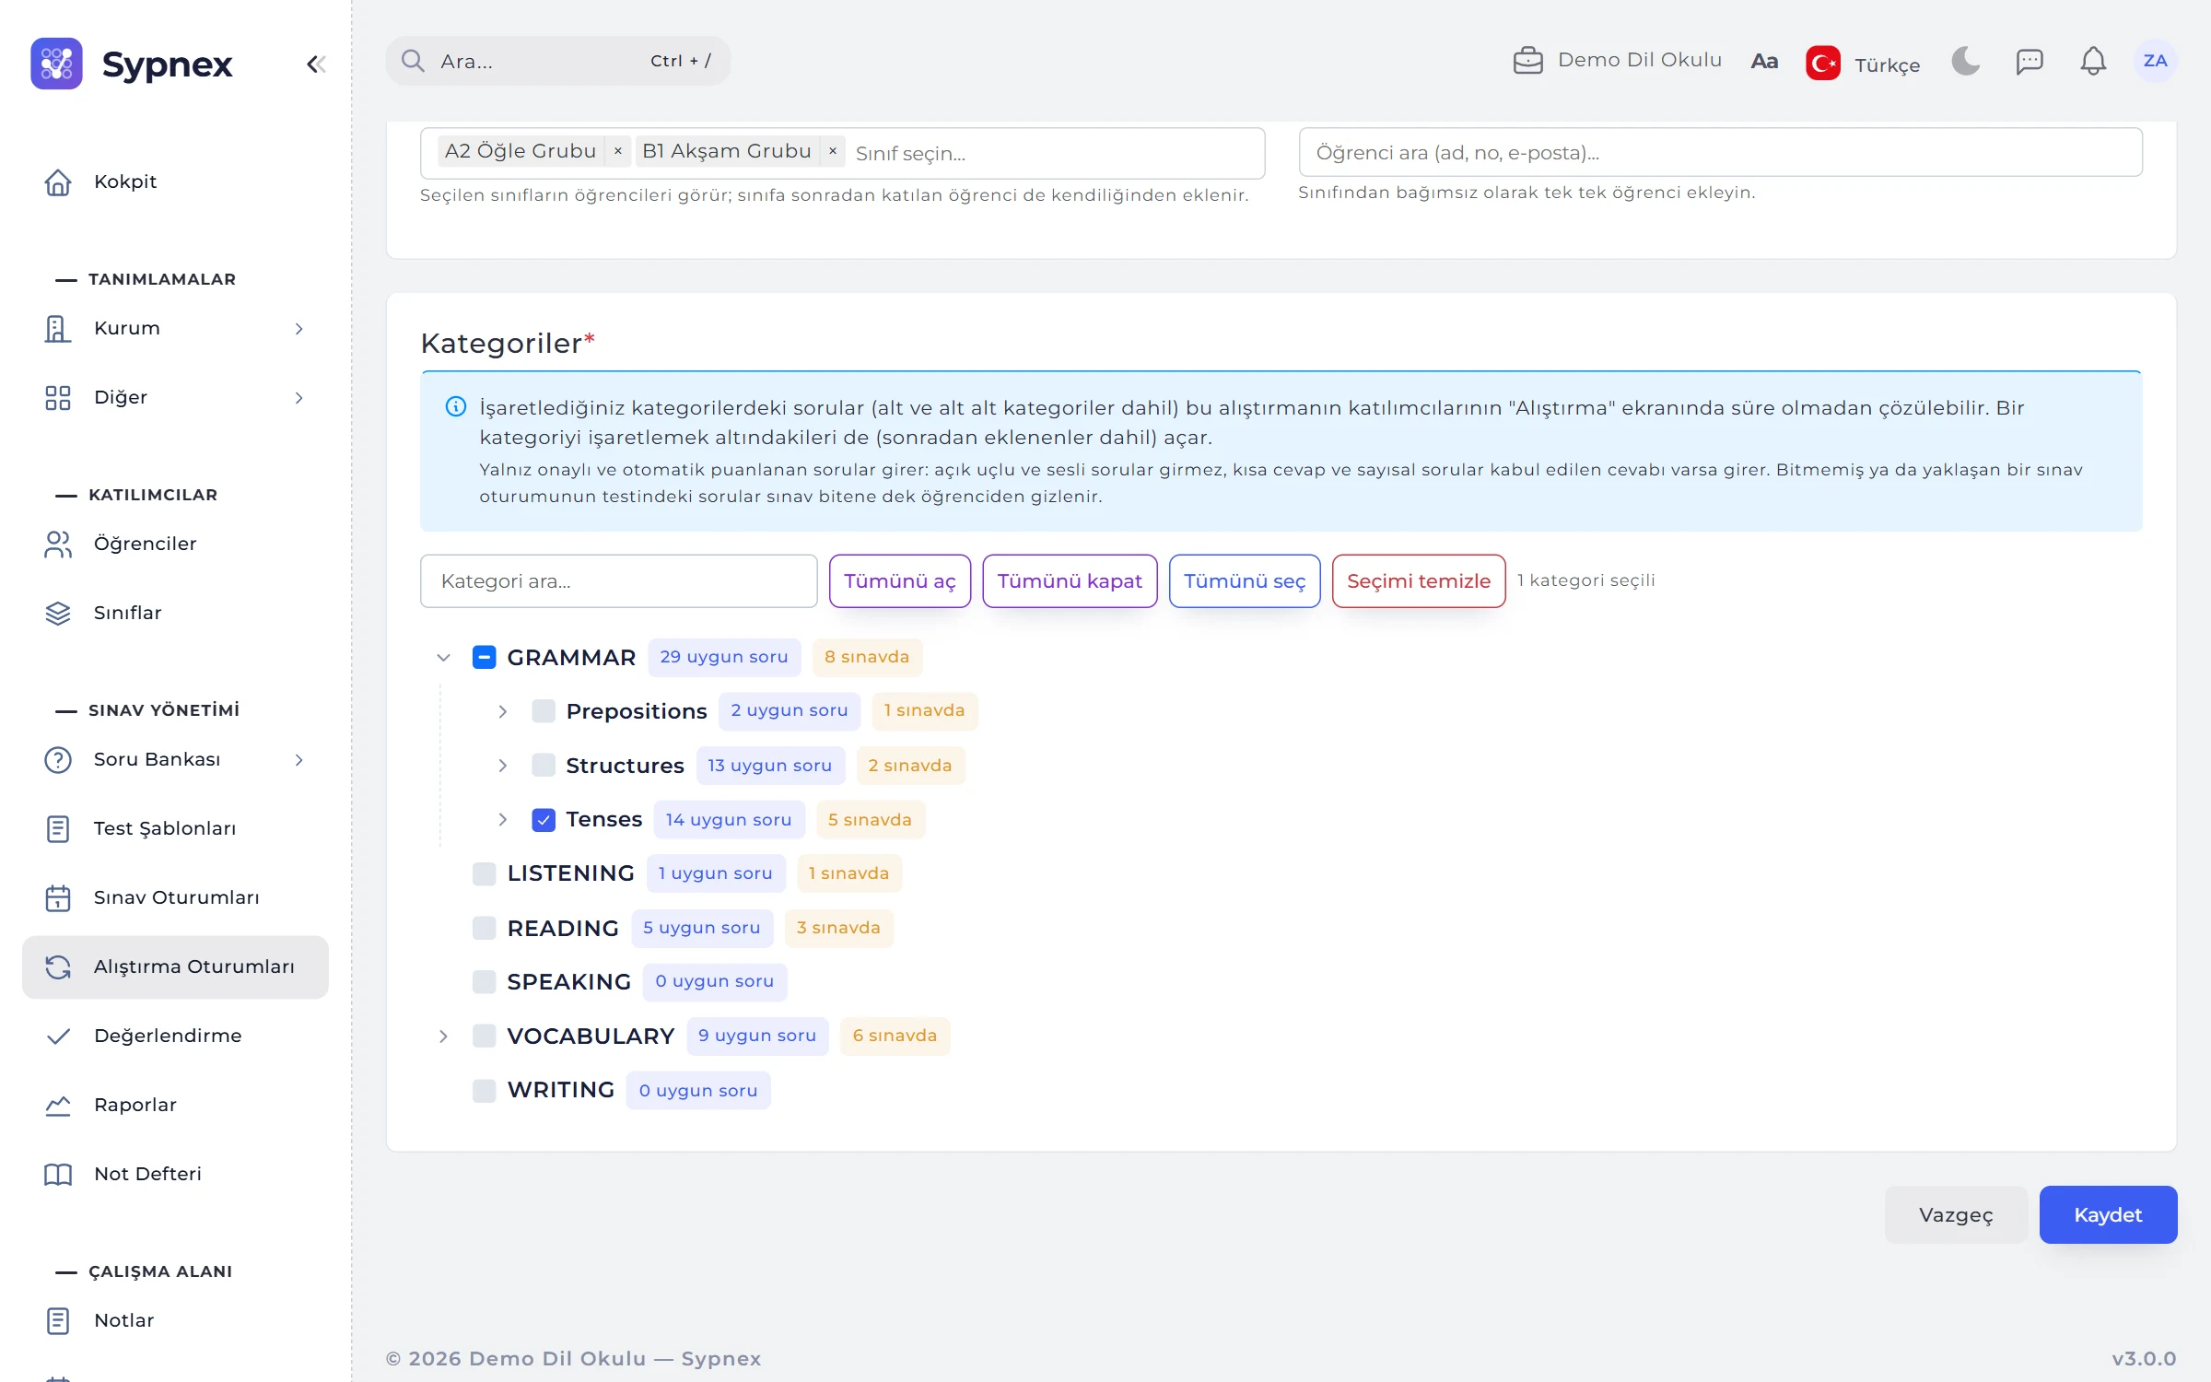Tick the READING category checkbox
2211x1382 pixels.
coord(484,928)
